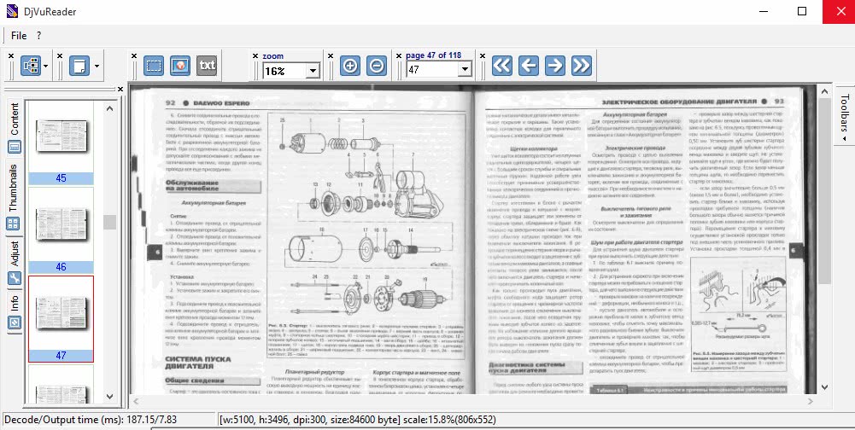Click the txt text extraction button
This screenshot has height=430, width=855.
(206, 66)
